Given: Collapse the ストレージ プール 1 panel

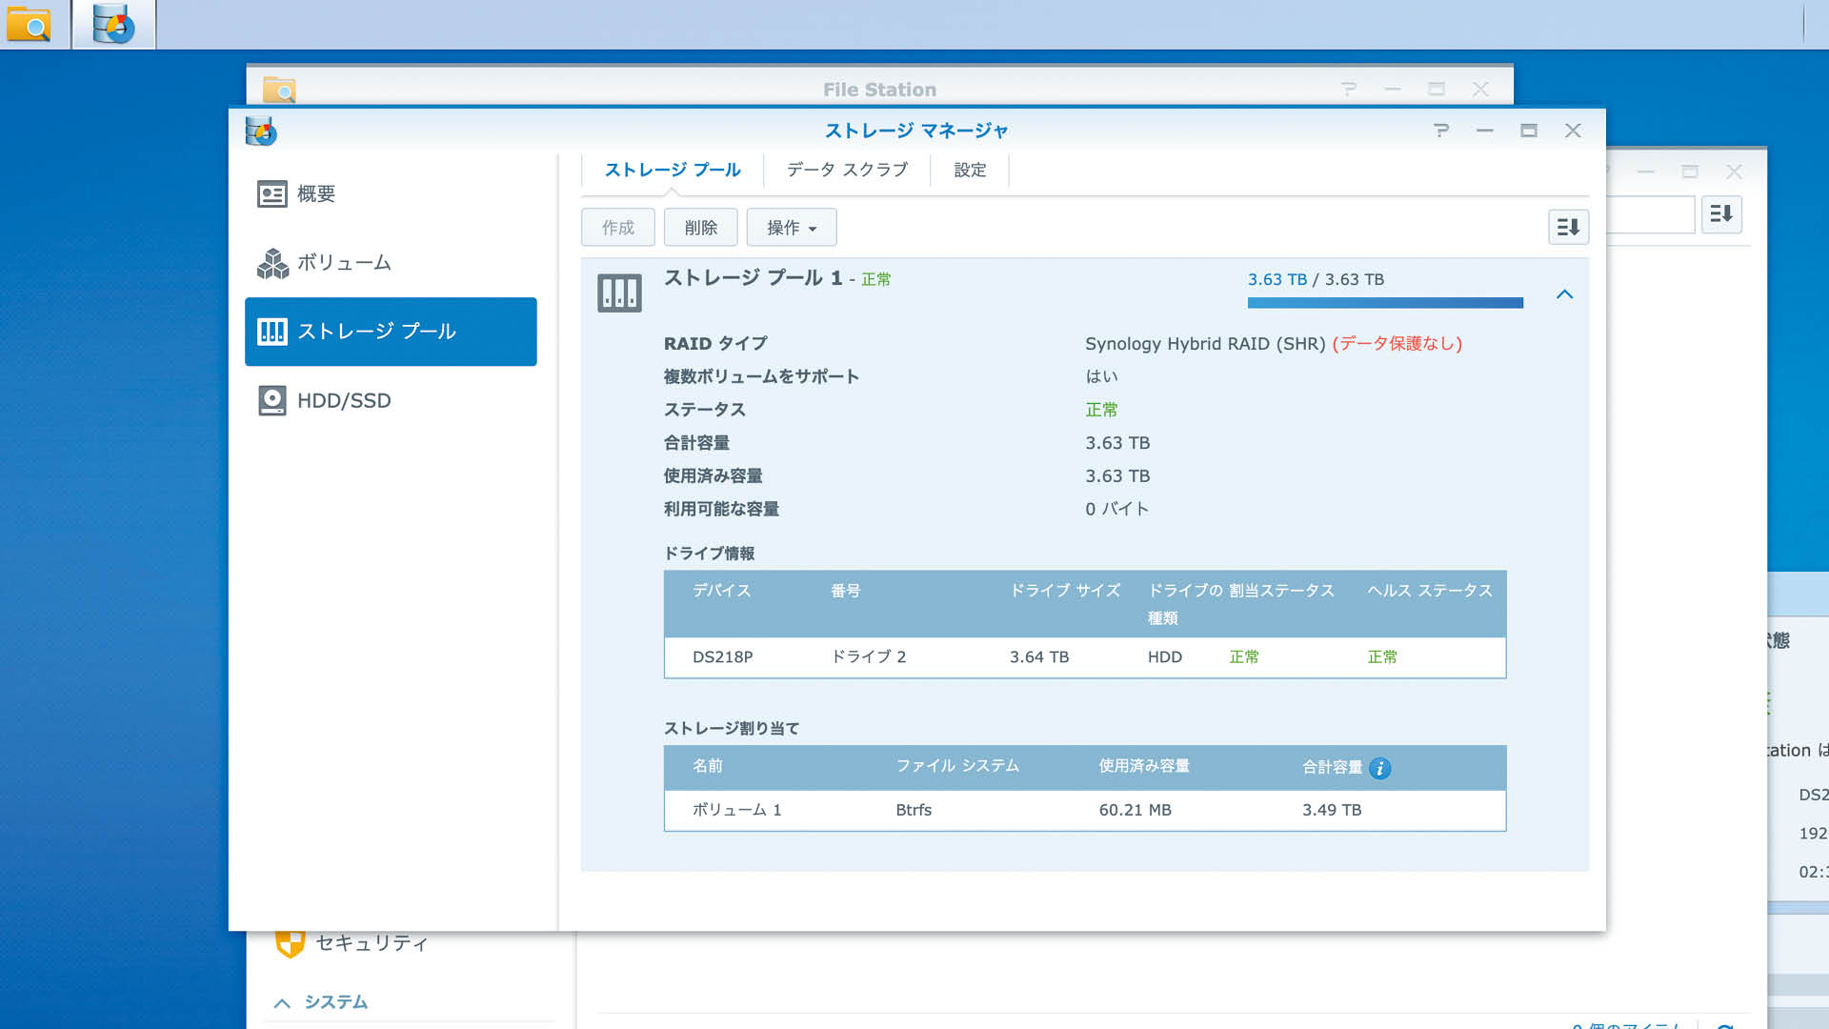Looking at the screenshot, I should [1564, 294].
